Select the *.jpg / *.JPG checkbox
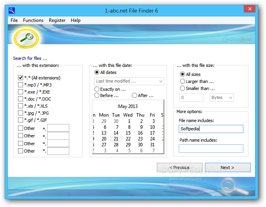The image size is (266, 207). [20, 113]
